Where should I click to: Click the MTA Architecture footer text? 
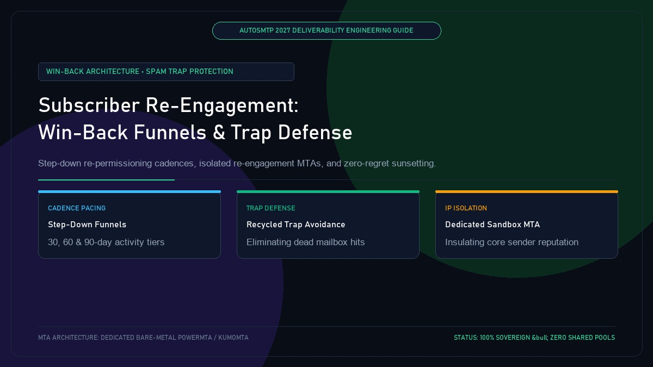(x=144, y=338)
